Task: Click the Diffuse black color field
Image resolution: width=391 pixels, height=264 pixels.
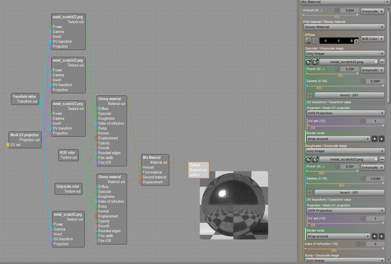Action: tap(339, 41)
